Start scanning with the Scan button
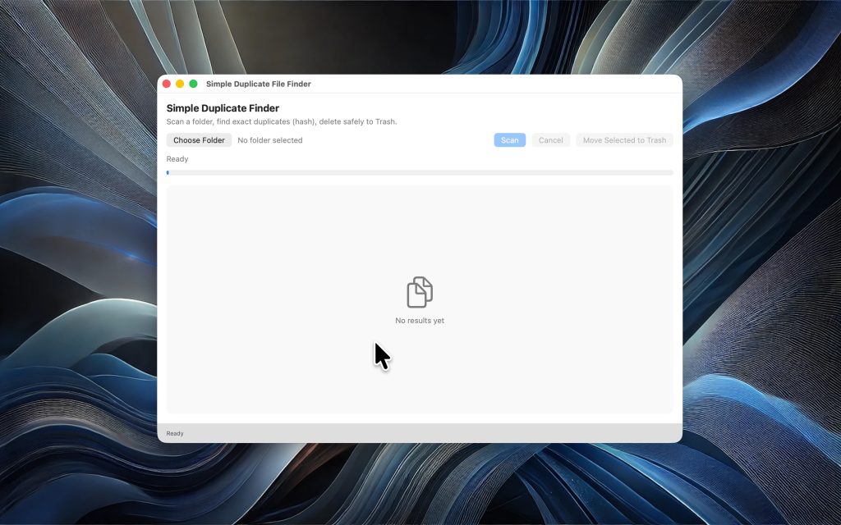The image size is (841, 525). pyautogui.click(x=509, y=140)
